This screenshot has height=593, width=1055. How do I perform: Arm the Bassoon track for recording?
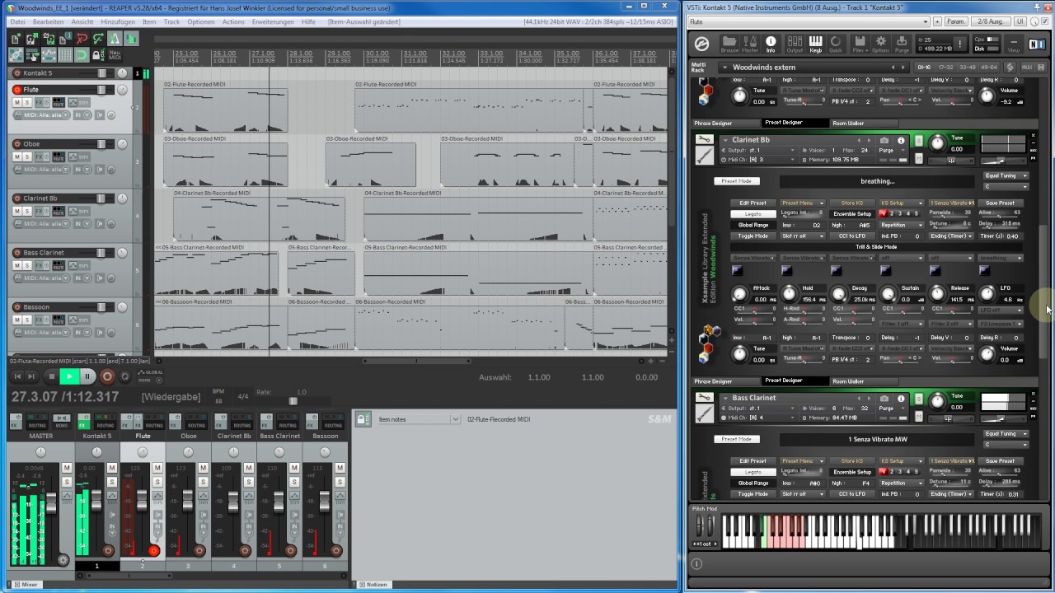point(17,307)
